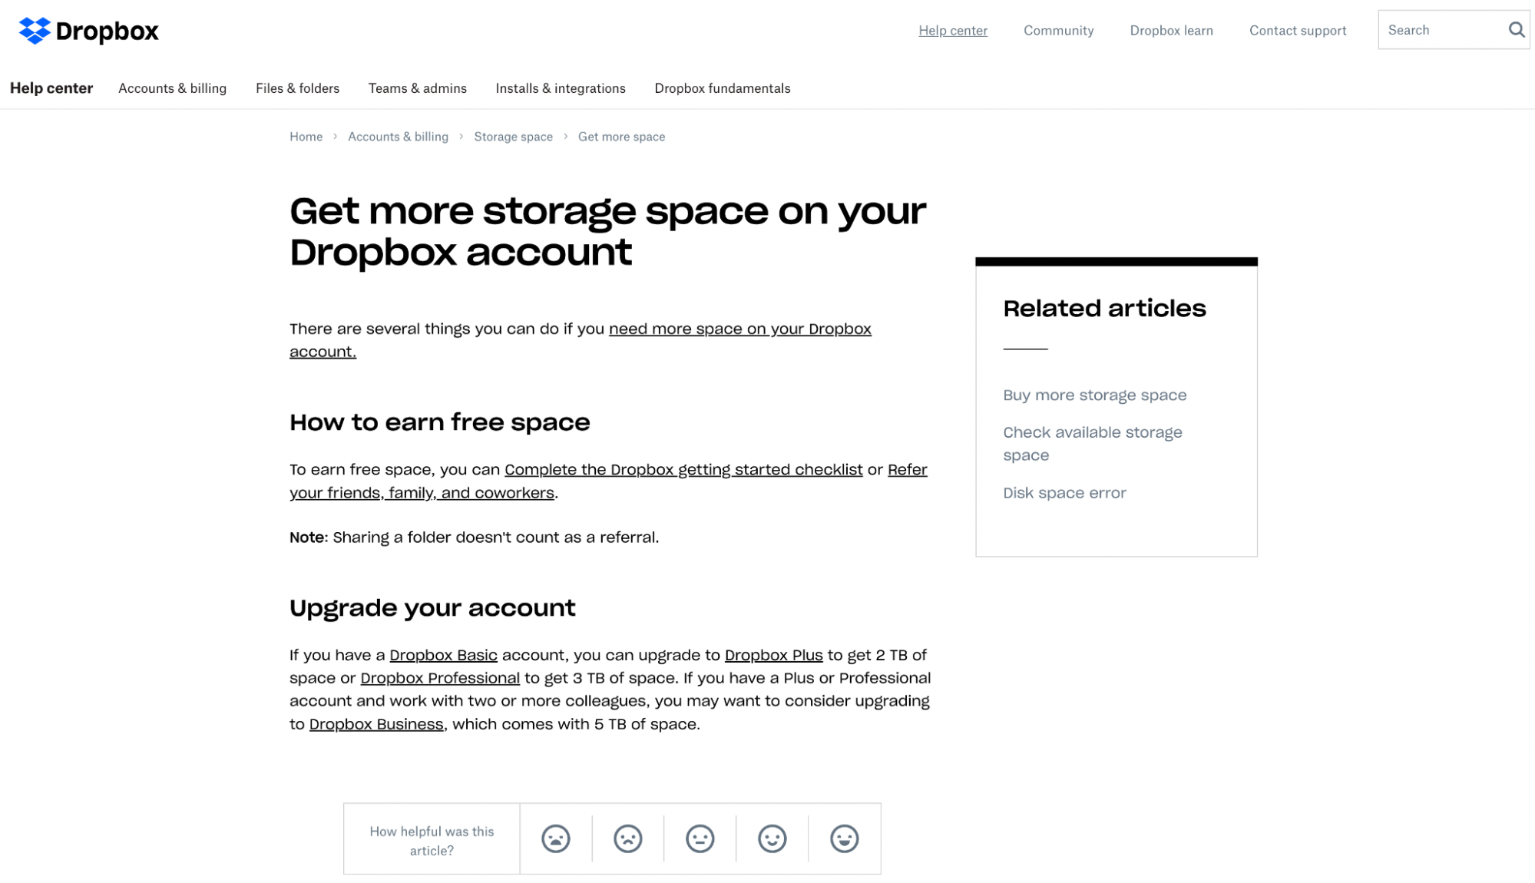
Task: Open Dropbox Business link
Action: 376,724
